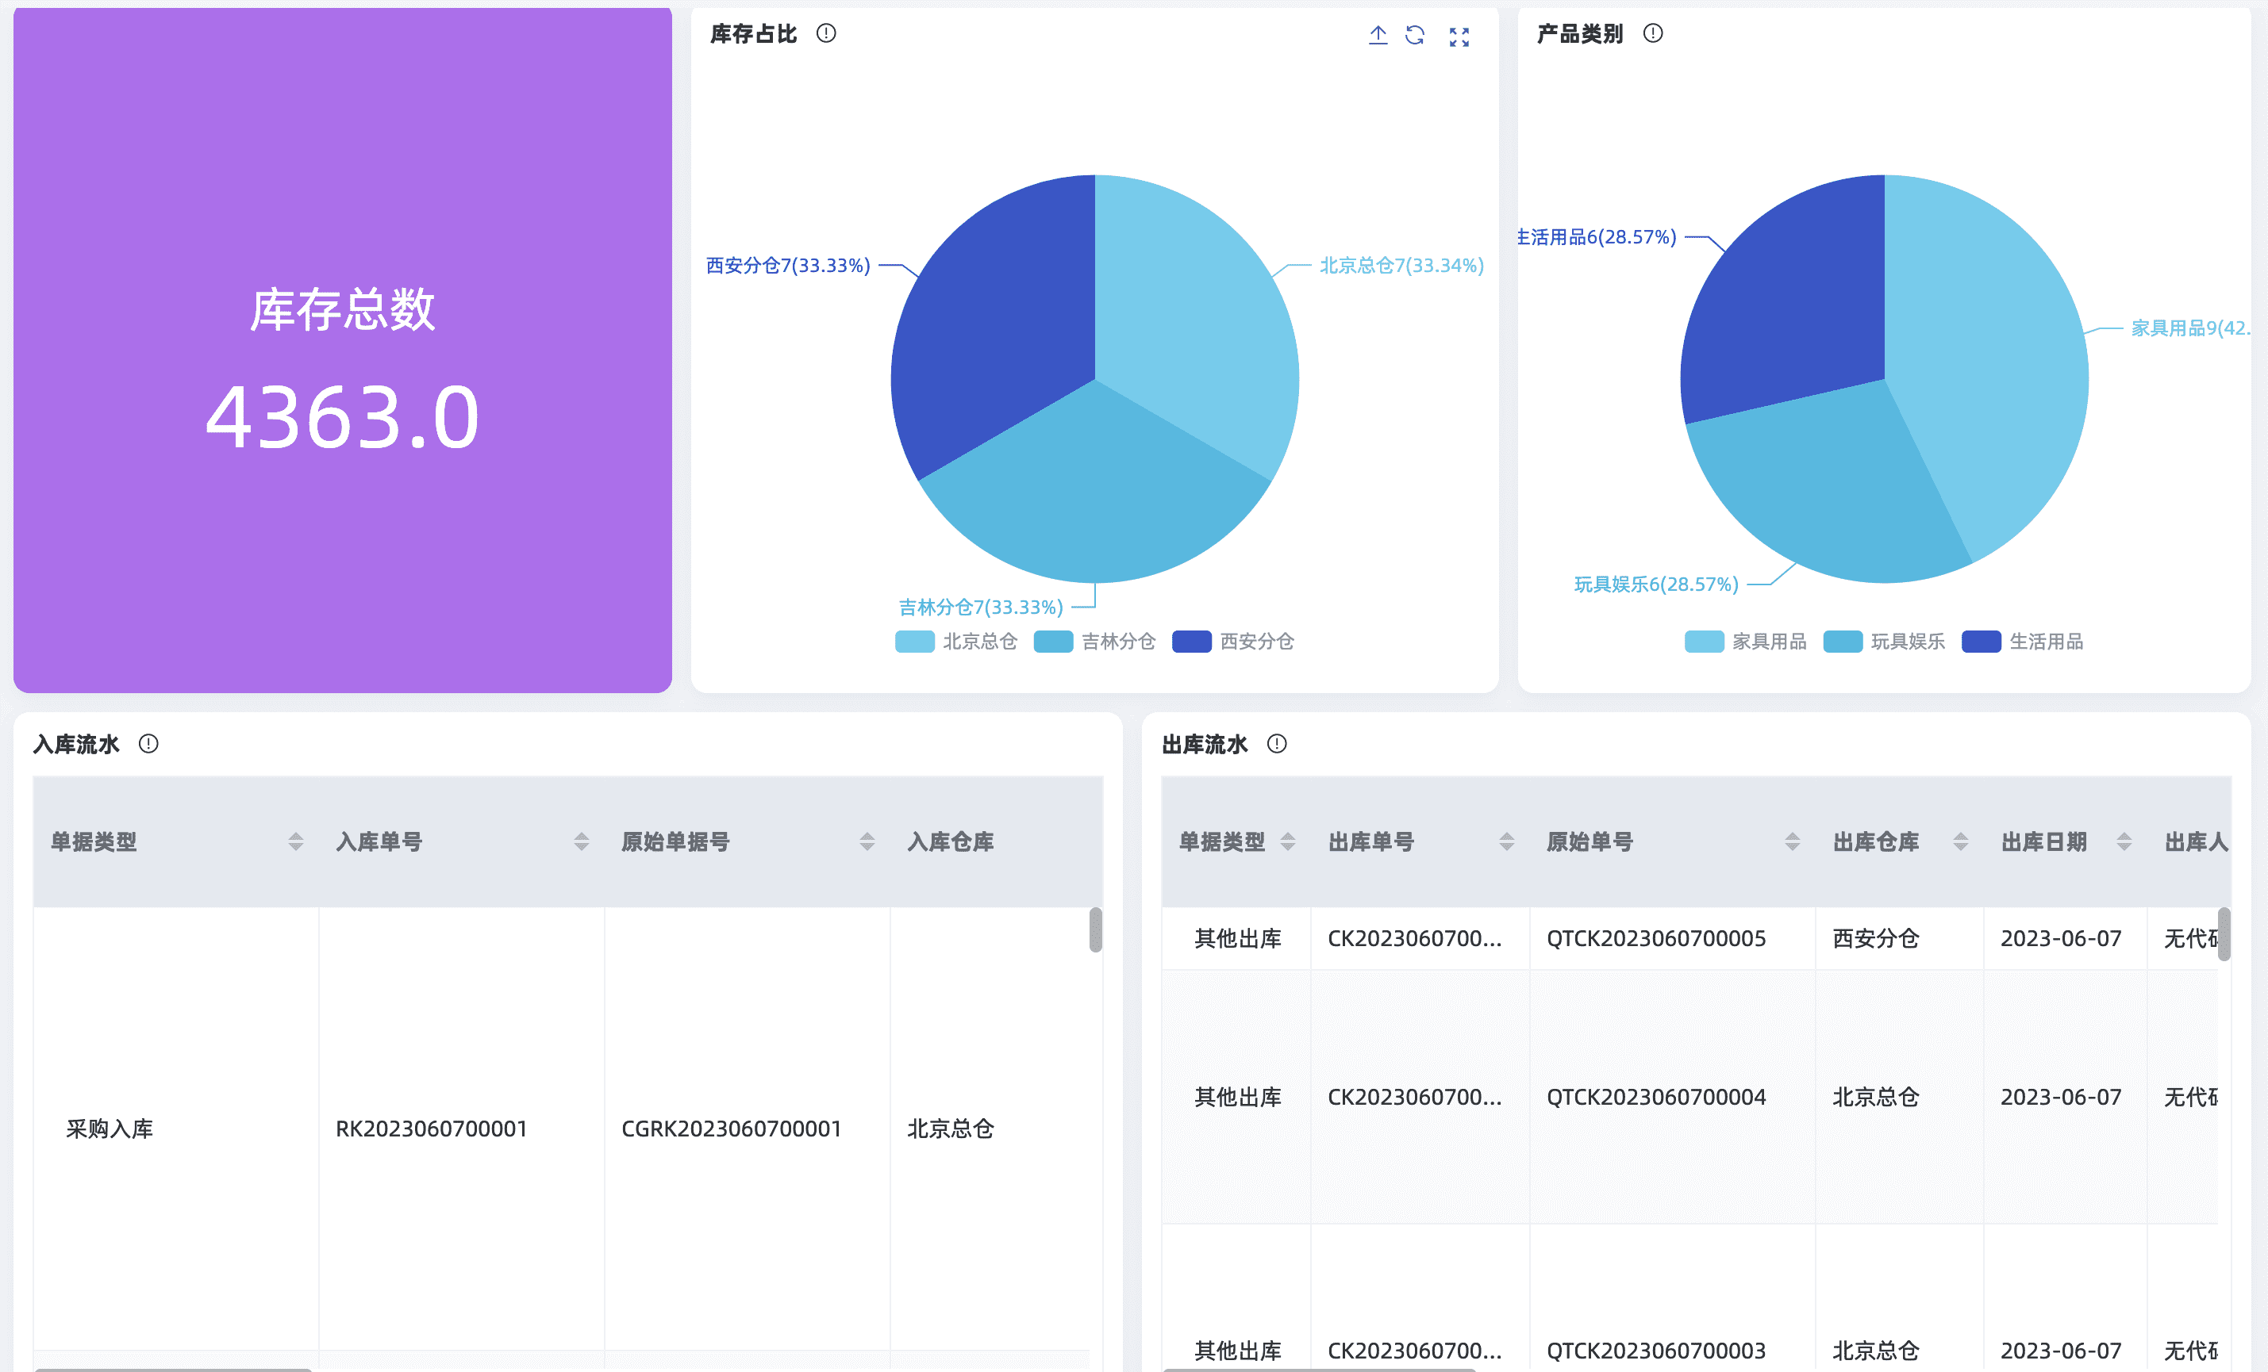Click inbound order RK2023060700001
The height and width of the screenshot is (1372, 2268).
click(431, 1129)
